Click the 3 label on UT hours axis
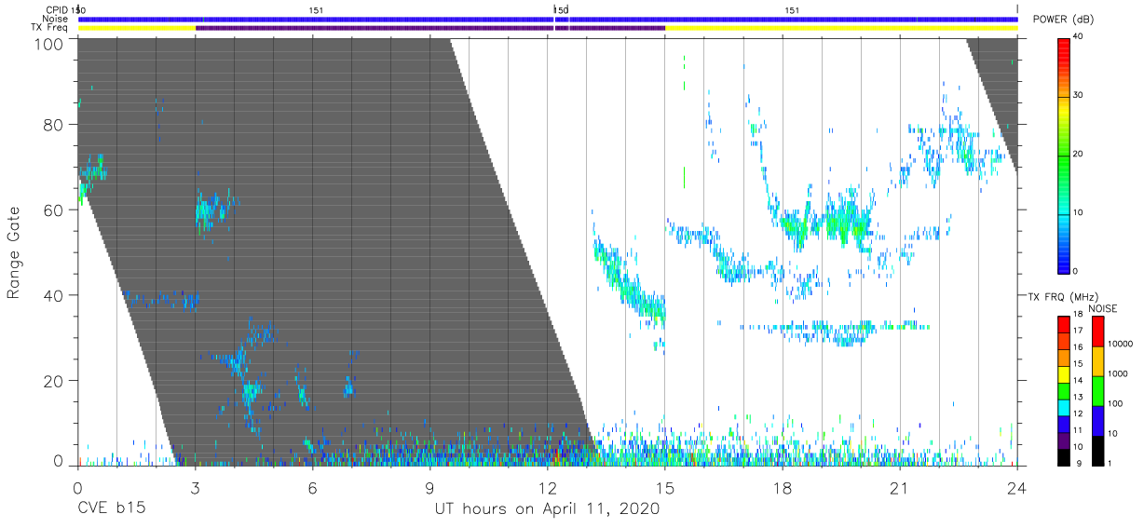This screenshot has height=528, width=1144. (x=195, y=488)
